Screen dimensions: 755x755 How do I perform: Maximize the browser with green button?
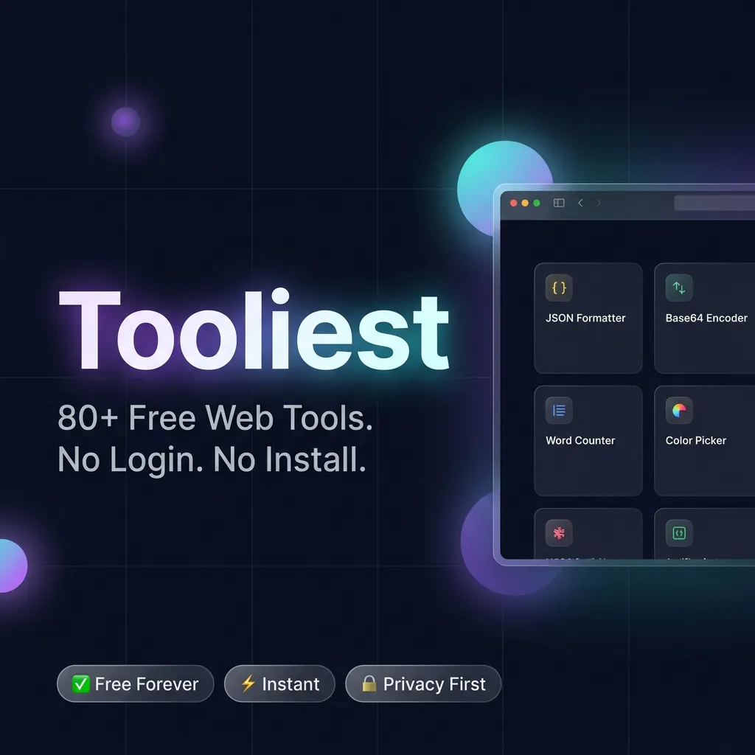point(537,203)
